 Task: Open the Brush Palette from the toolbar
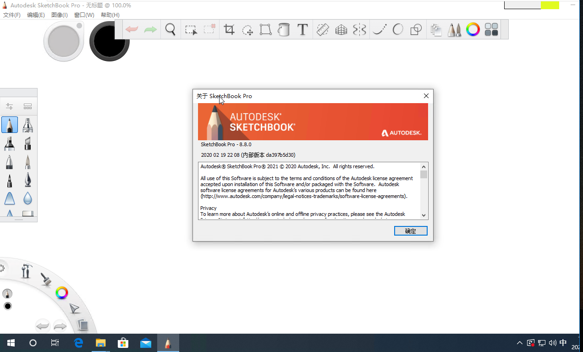454,30
